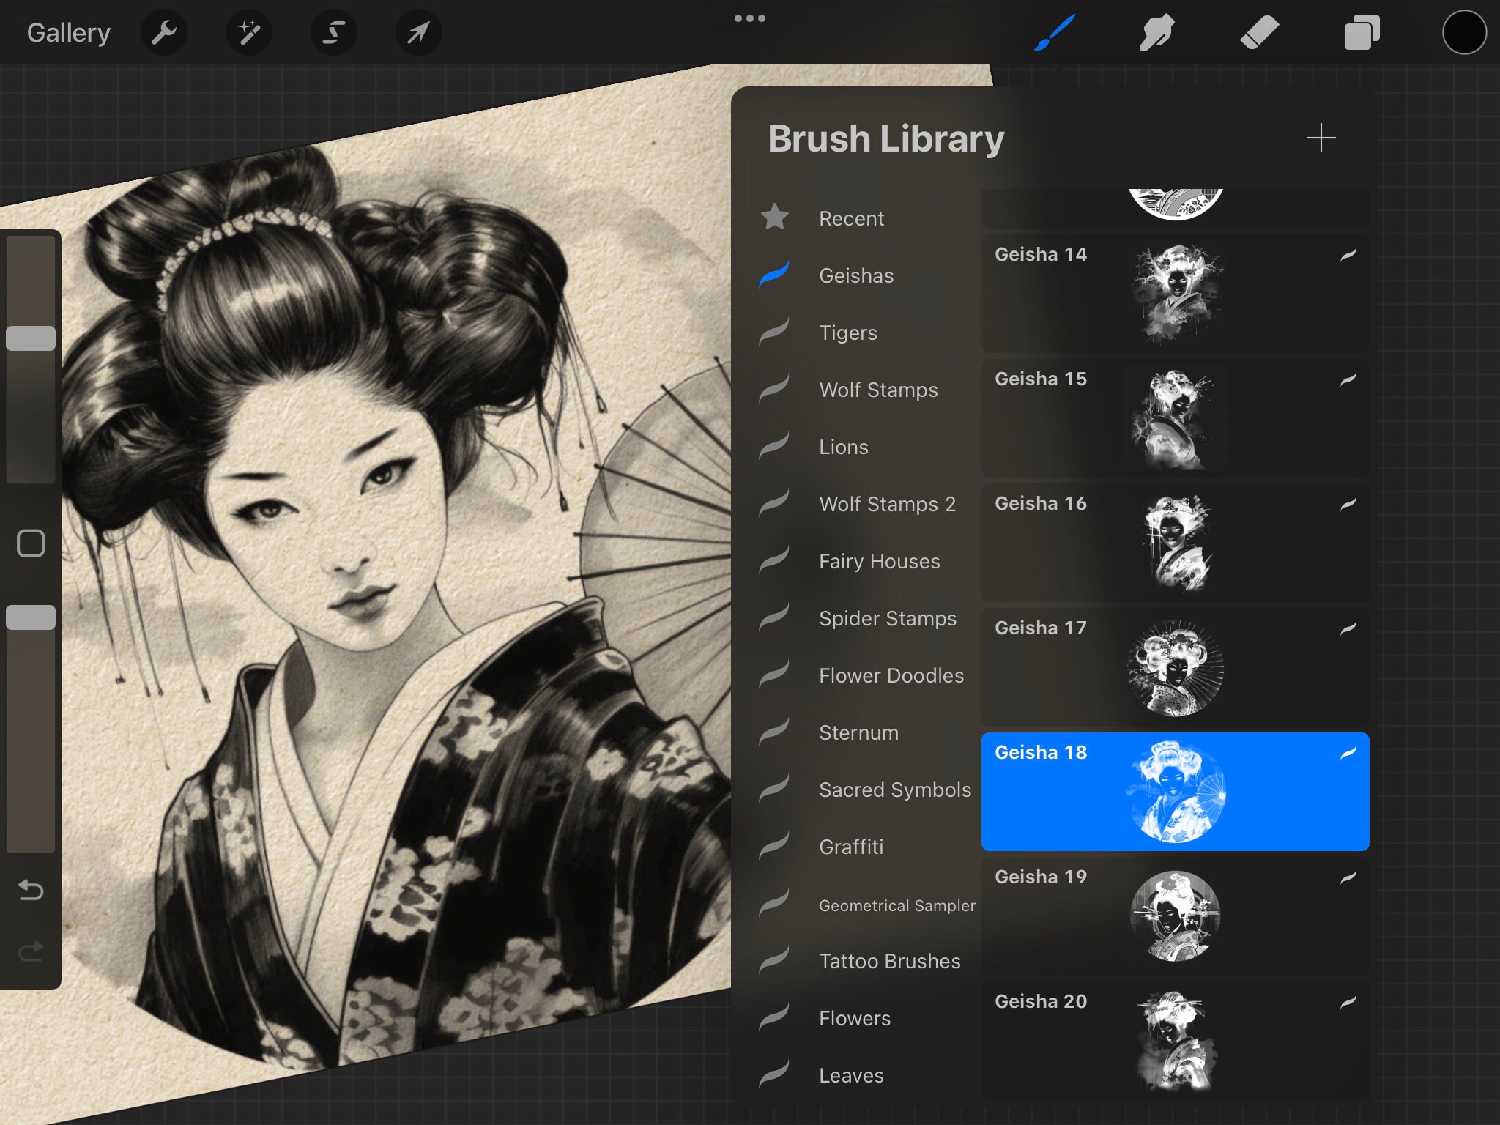Adjust the brush opacity slider
This screenshot has width=1500, height=1125.
tap(31, 617)
